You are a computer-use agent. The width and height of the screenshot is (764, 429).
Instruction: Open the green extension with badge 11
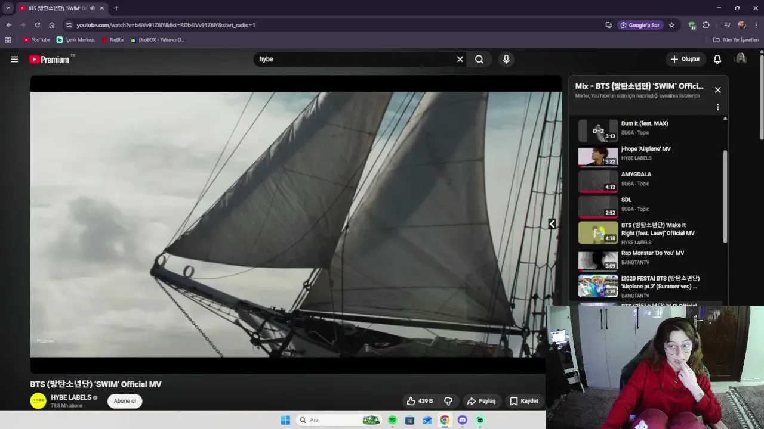coord(692,25)
